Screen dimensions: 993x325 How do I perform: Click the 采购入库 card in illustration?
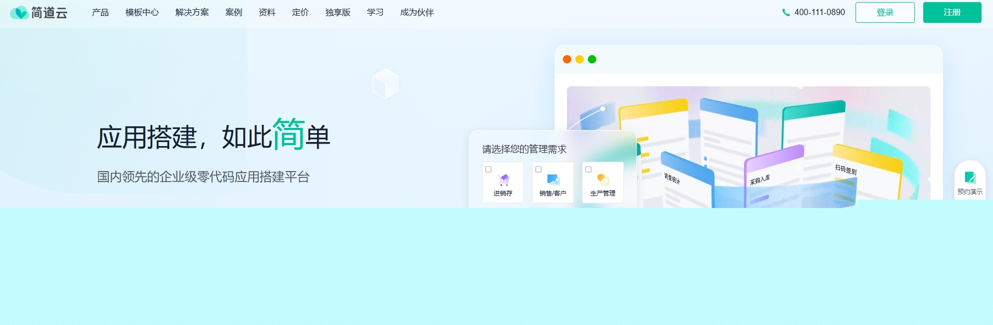774,177
